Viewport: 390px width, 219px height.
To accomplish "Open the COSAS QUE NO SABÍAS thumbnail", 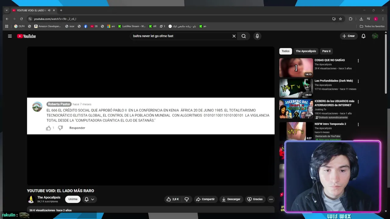I will tap(296, 68).
